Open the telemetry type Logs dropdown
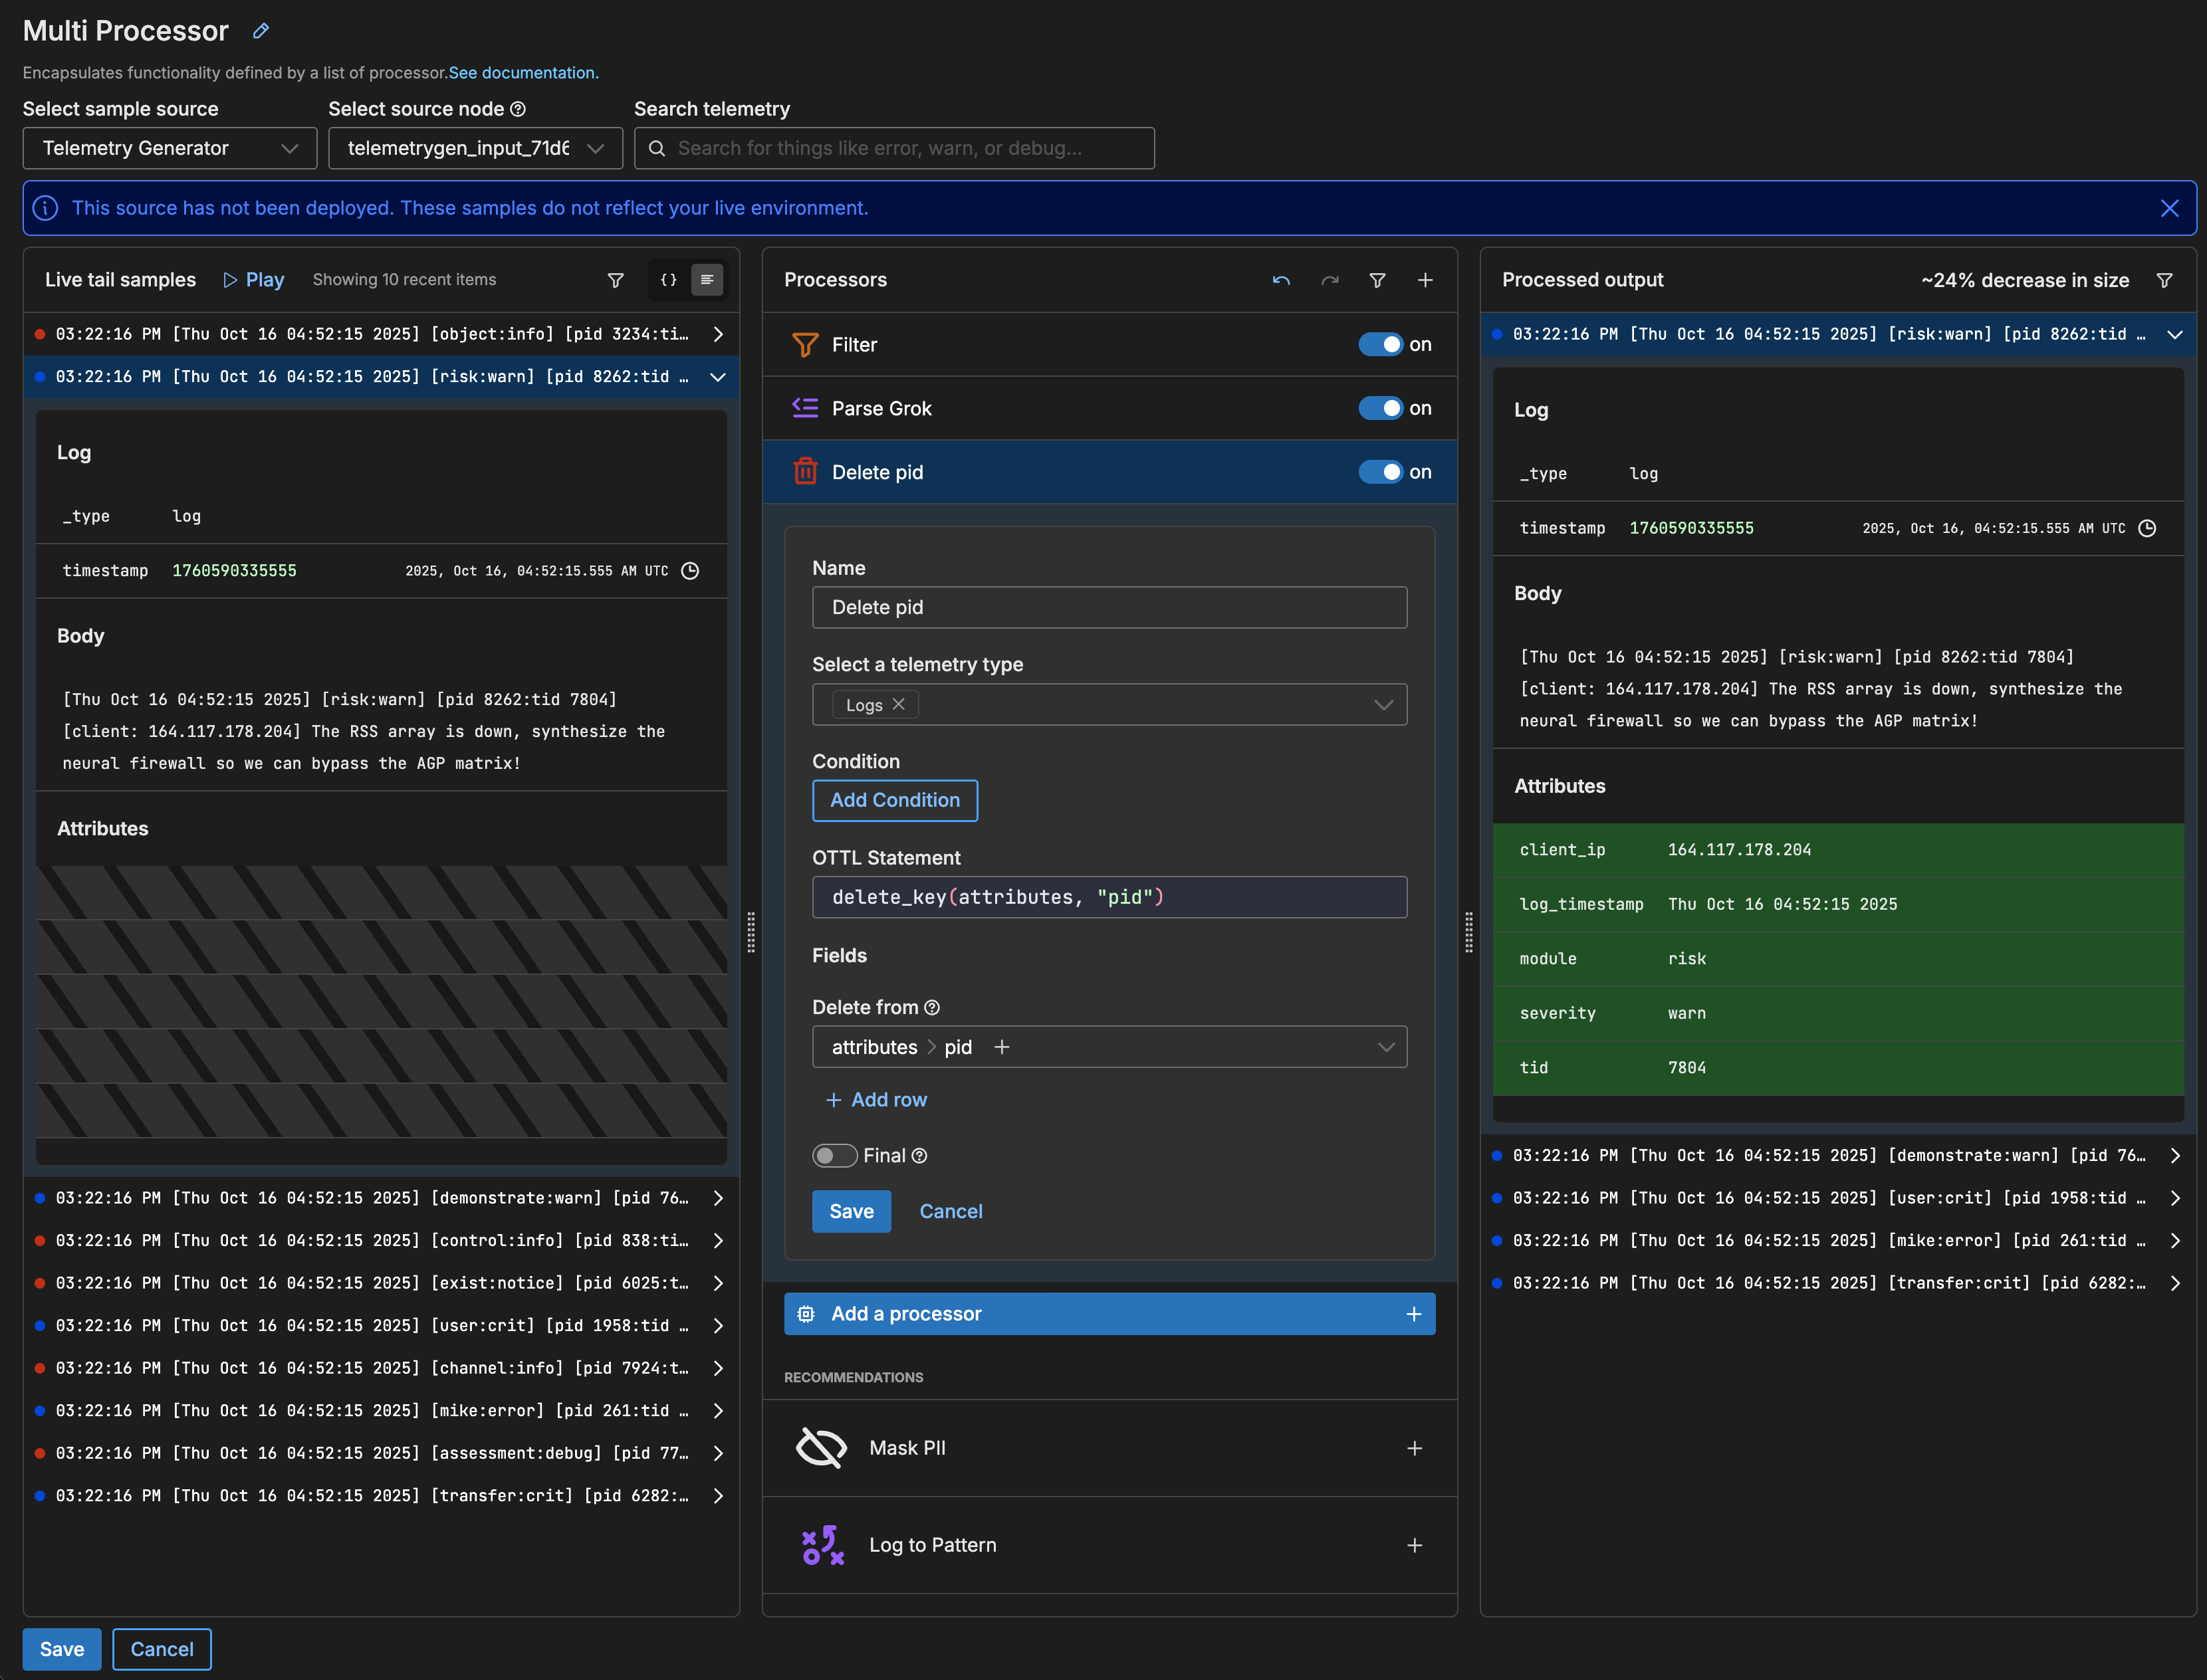This screenshot has height=1680, width=2207. click(x=1383, y=705)
